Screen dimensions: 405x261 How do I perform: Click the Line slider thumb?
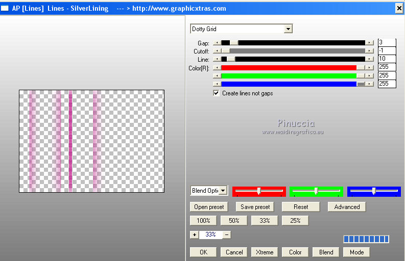pos(231,59)
